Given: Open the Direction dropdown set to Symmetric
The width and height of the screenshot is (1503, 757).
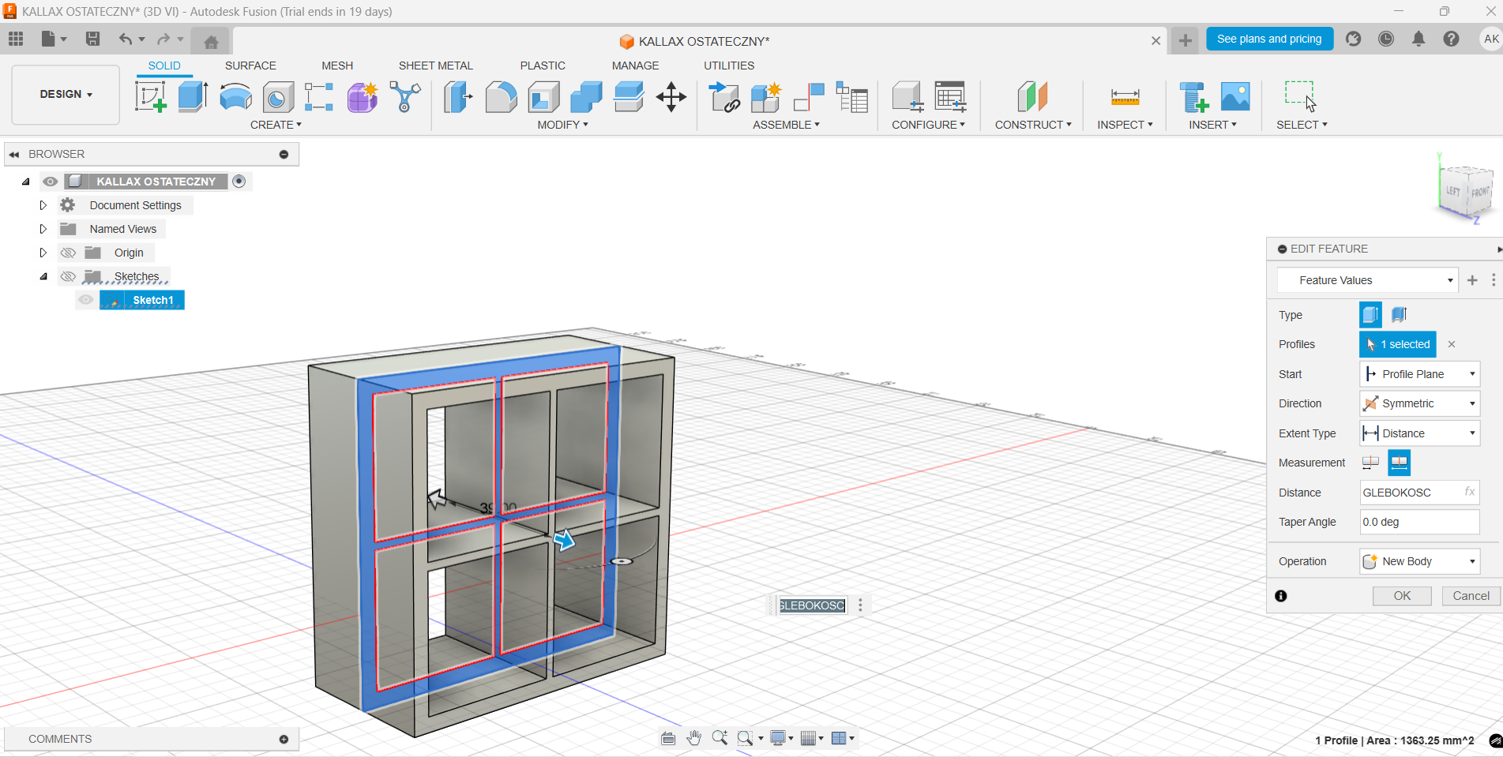Looking at the screenshot, I should pyautogui.click(x=1419, y=403).
